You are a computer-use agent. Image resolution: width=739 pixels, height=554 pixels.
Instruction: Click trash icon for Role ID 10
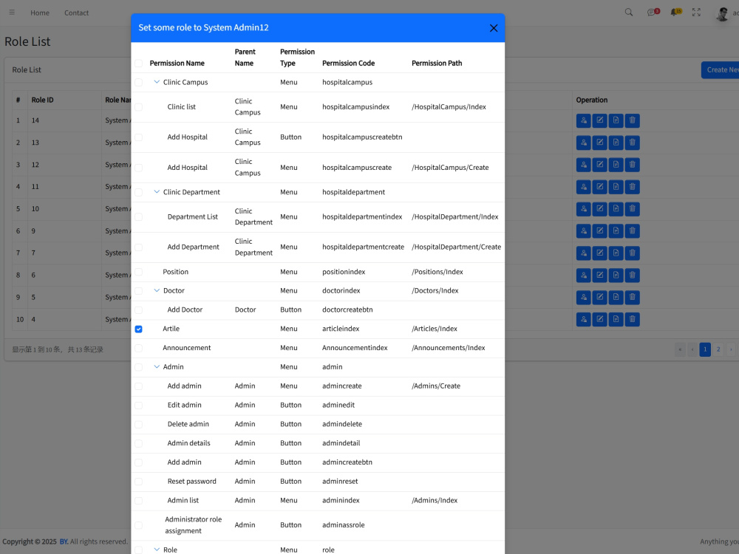(x=633, y=209)
